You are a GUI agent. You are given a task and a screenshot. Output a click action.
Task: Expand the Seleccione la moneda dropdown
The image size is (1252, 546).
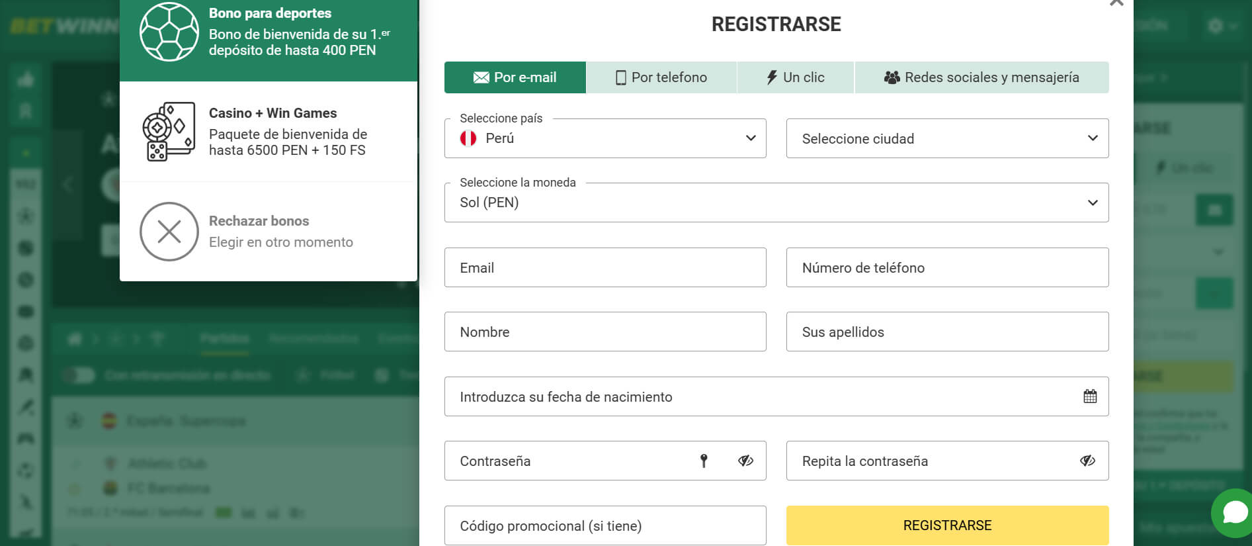pos(1093,203)
